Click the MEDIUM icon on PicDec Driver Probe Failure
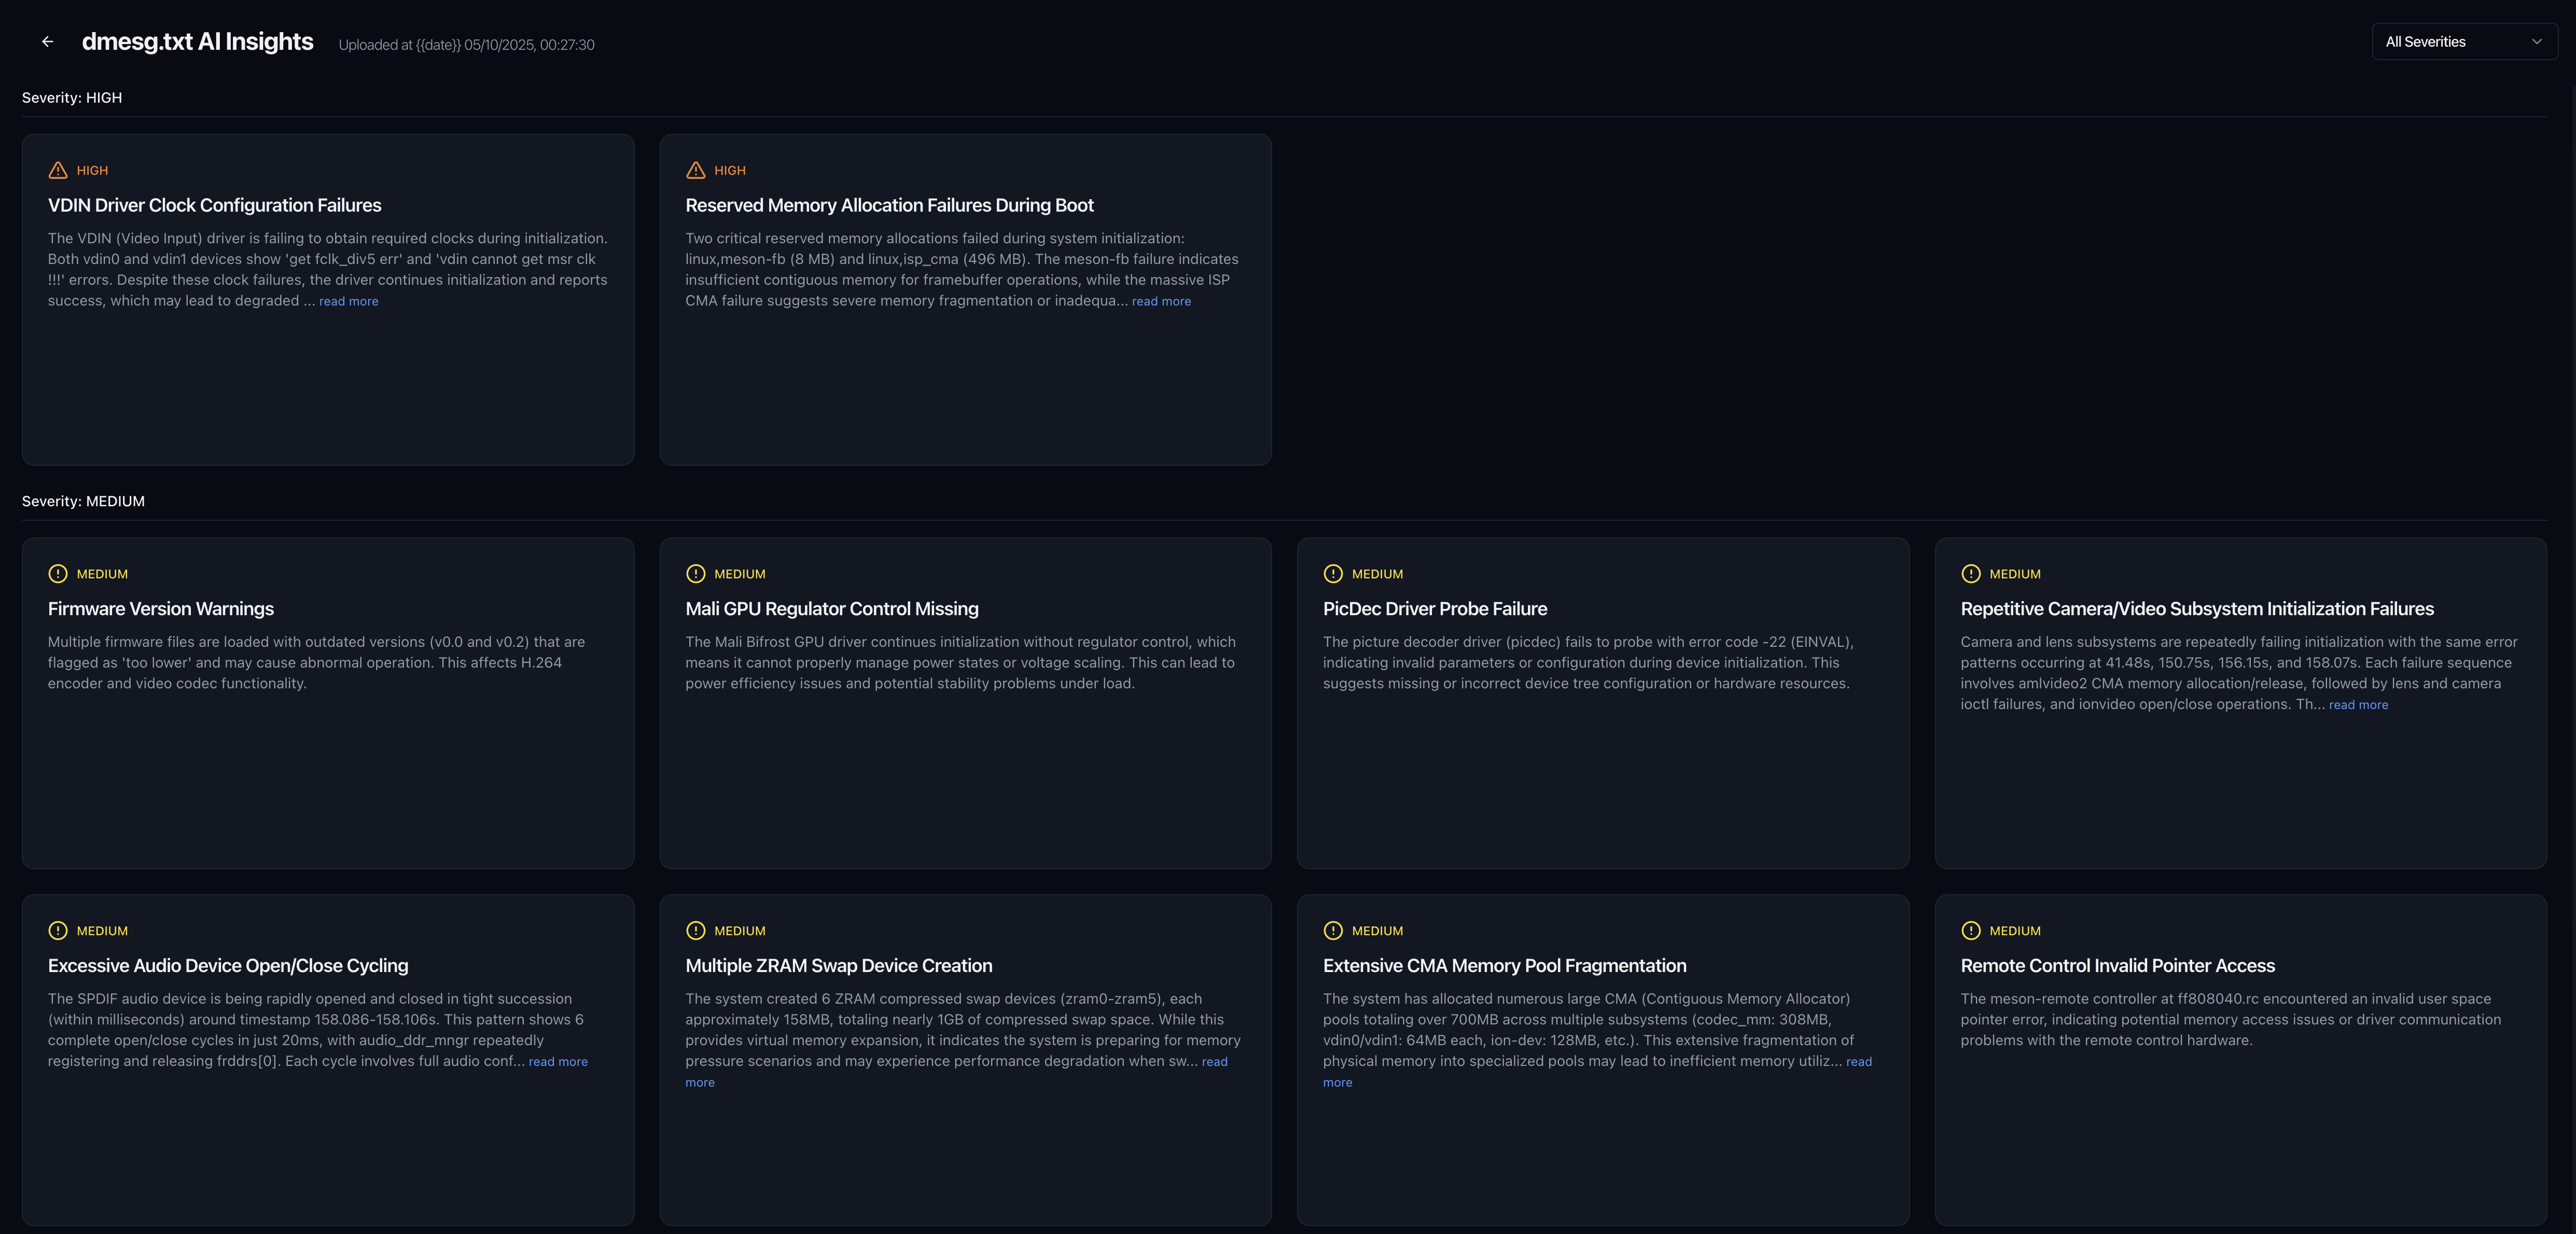This screenshot has width=2576, height=1234. (x=1332, y=574)
